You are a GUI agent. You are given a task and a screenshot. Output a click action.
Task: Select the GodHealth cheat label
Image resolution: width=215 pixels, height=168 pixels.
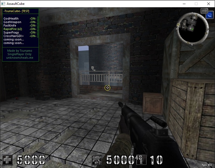coord(11,19)
